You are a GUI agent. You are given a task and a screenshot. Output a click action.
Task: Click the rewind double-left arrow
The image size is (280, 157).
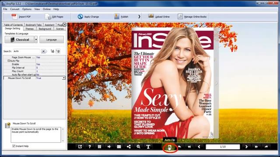click(x=189, y=147)
